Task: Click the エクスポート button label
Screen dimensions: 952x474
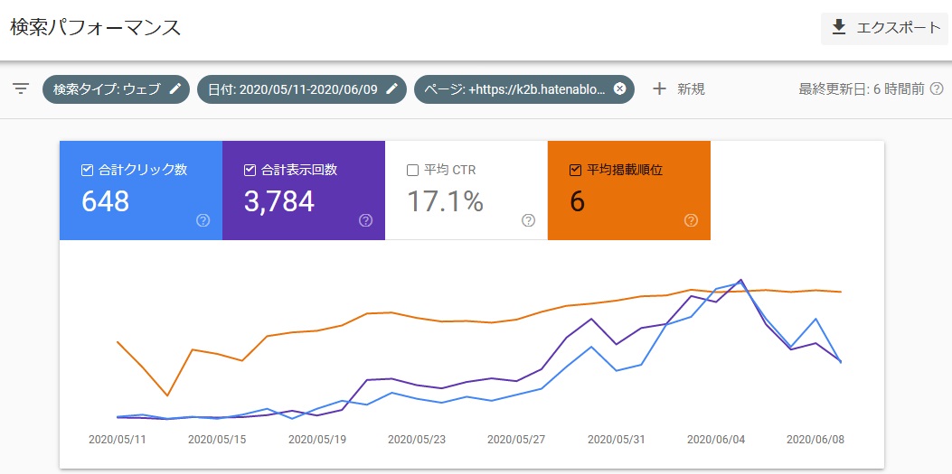Action: (x=898, y=28)
